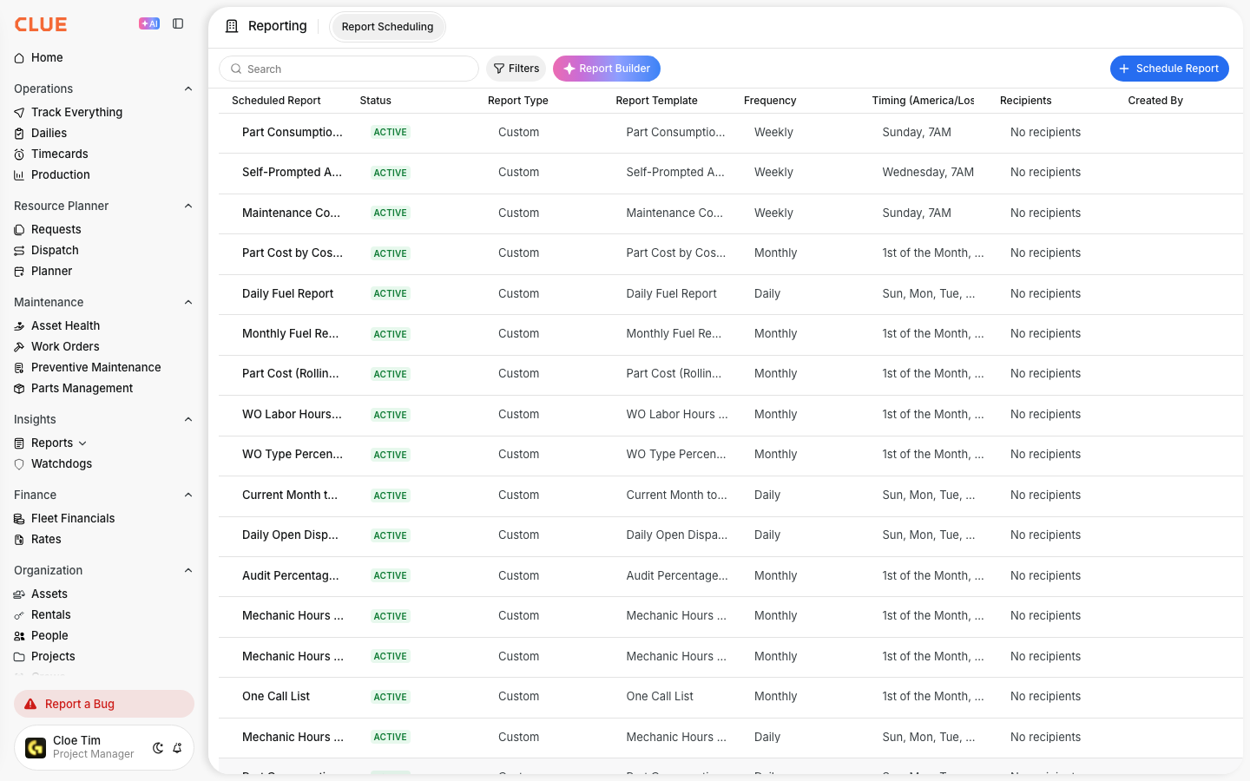Viewport: 1250px width, 781px height.
Task: Click the AI assistant badge icon
Action: tap(149, 24)
